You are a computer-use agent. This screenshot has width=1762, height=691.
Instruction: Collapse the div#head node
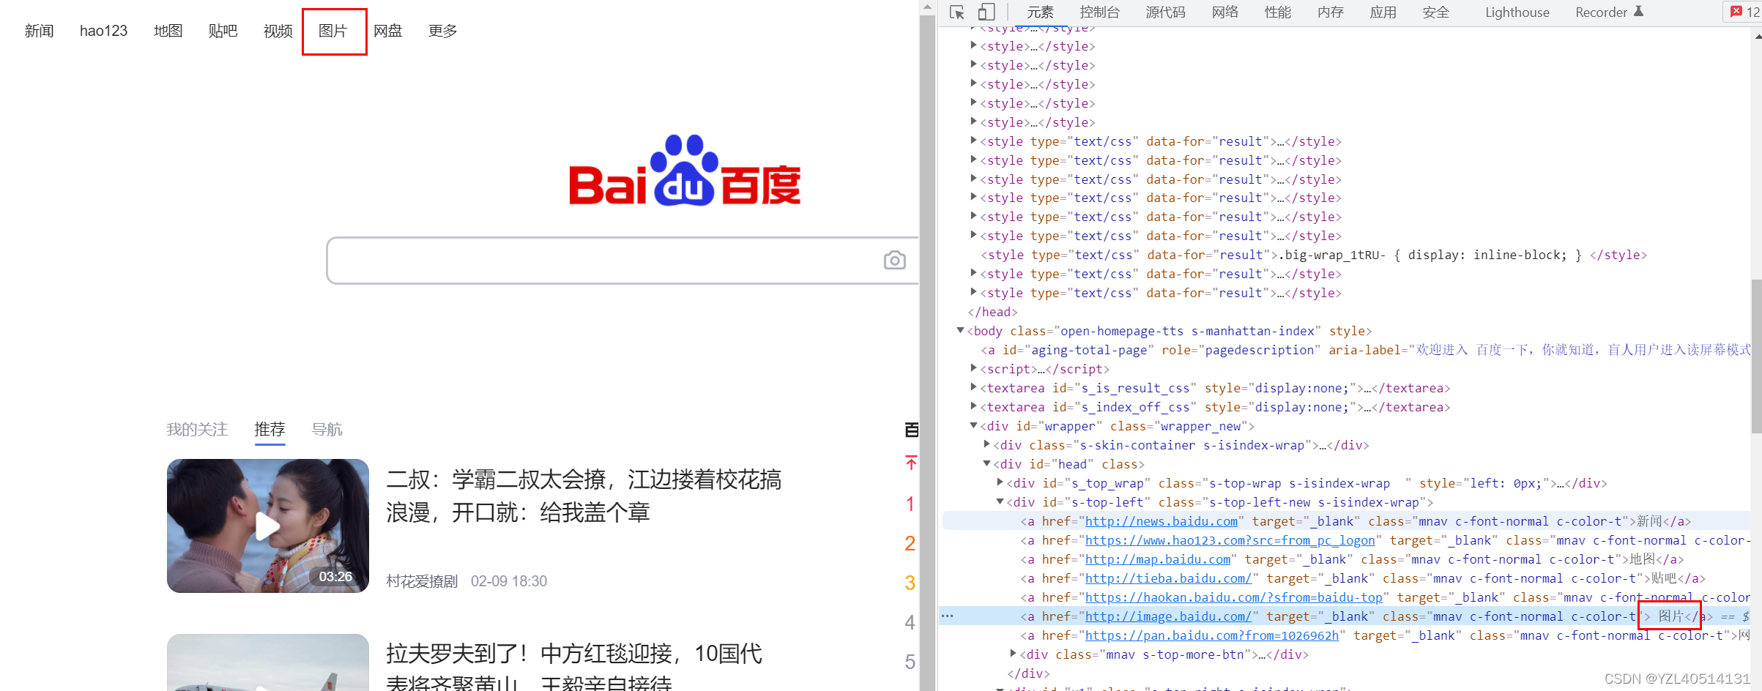pyautogui.click(x=986, y=463)
